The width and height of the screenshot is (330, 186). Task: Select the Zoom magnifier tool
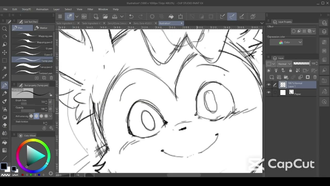4,29
